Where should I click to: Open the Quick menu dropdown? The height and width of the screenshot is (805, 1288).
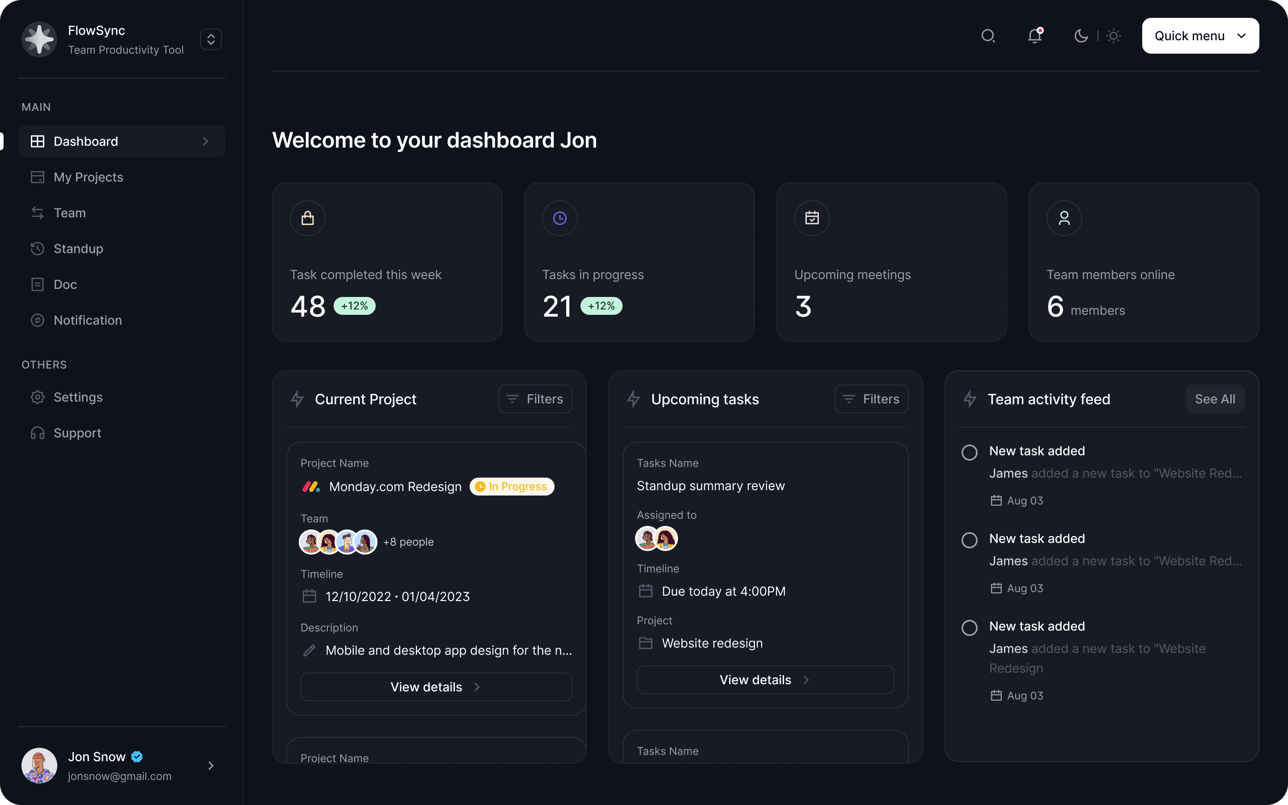(1200, 36)
